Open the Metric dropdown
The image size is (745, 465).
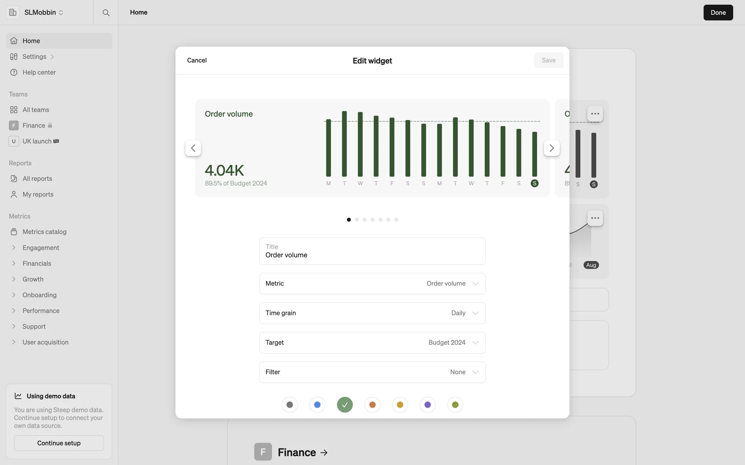pyautogui.click(x=372, y=284)
